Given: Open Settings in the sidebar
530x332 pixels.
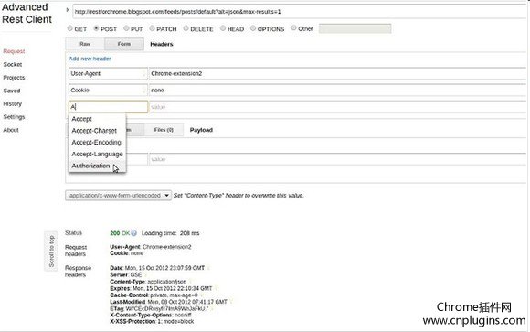Looking at the screenshot, I should pyautogui.click(x=14, y=117).
